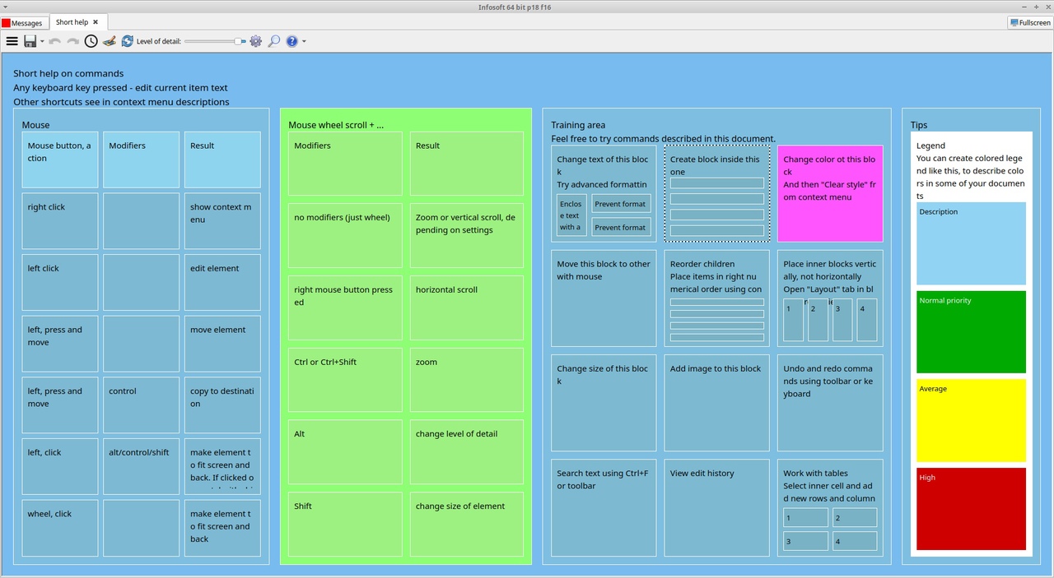Switch to the Messages tab
The image size is (1054, 578).
(25, 23)
